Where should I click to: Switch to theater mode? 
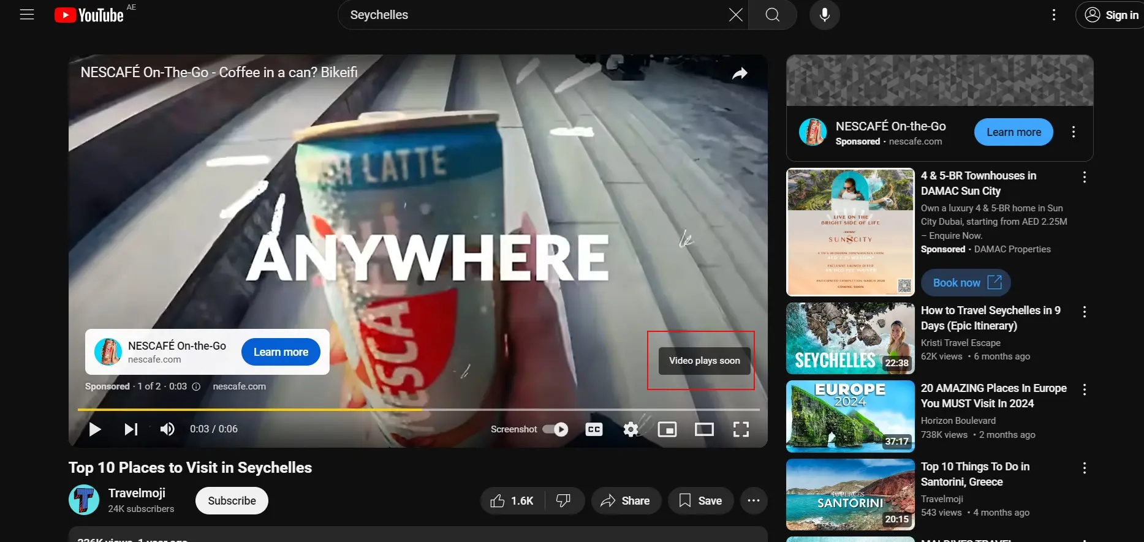[704, 429]
